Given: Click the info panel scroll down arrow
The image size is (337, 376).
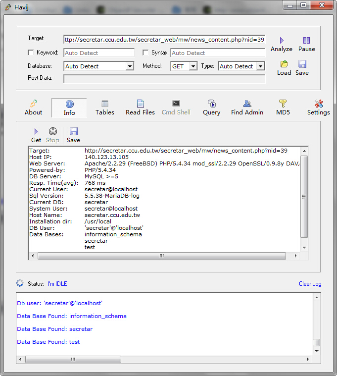Looking at the screenshot, I should (x=304, y=248).
